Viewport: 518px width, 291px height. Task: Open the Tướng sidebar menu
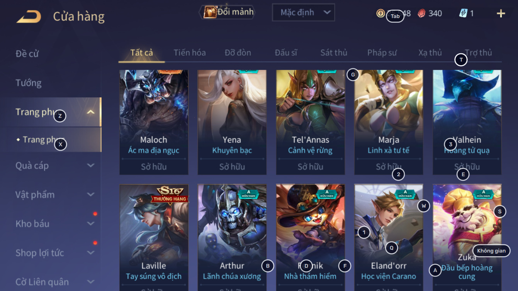(x=29, y=83)
